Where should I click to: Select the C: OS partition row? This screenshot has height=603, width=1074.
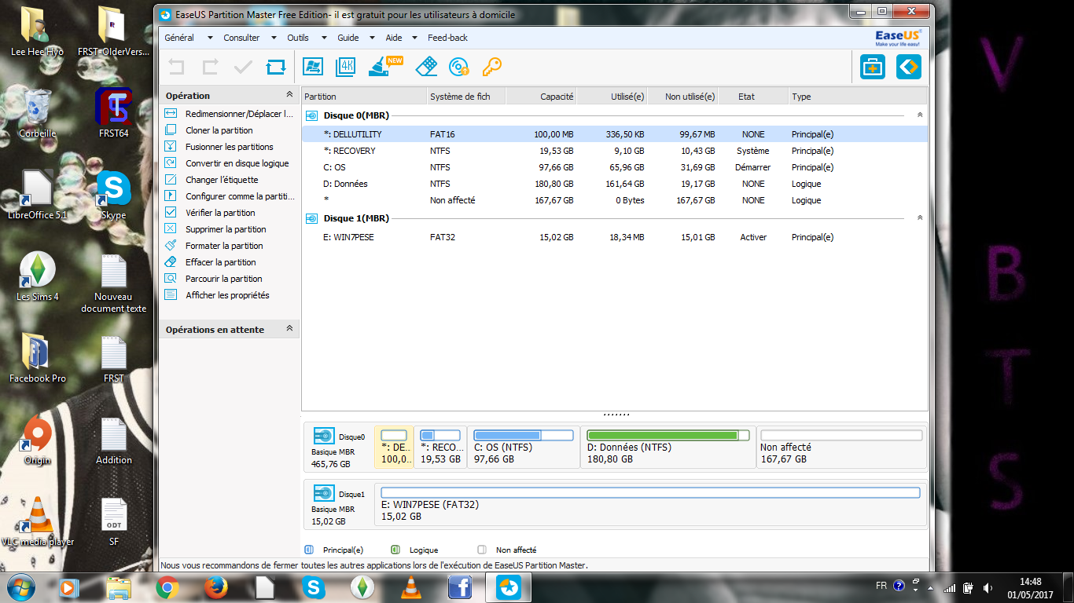[614, 167]
